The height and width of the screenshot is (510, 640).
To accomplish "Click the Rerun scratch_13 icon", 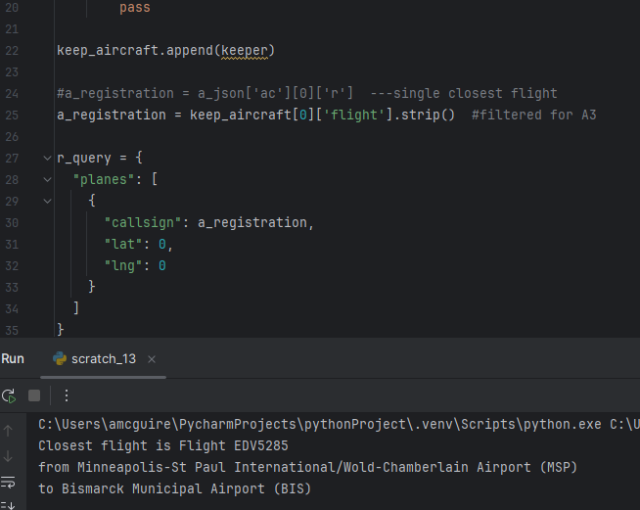I will [9, 395].
